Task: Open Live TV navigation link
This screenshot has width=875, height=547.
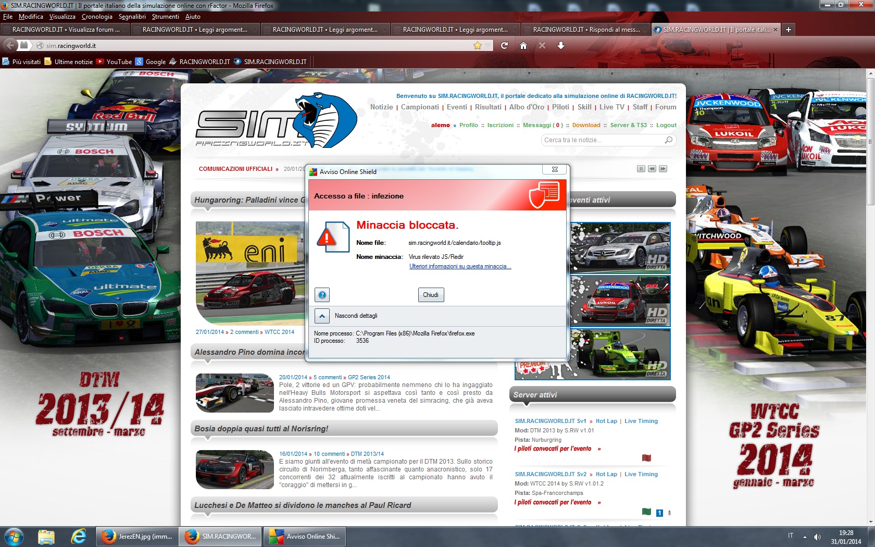Action: click(611, 107)
